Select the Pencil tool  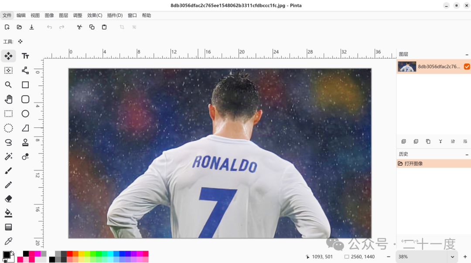coord(8,184)
